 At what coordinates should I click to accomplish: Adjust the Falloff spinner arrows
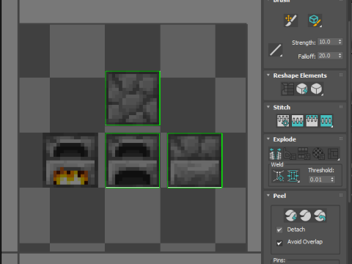(340, 56)
